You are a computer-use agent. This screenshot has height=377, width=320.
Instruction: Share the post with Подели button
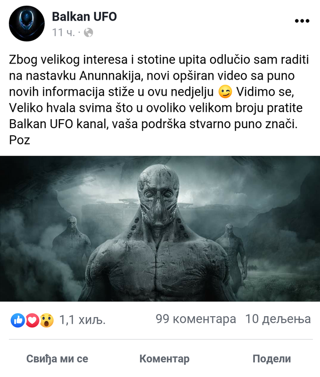point(271,359)
